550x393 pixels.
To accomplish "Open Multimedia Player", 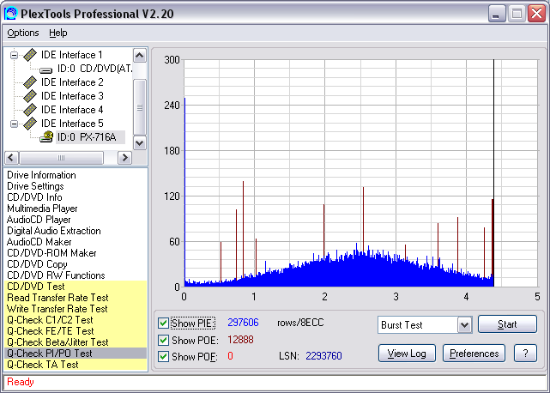I will click(x=42, y=209).
